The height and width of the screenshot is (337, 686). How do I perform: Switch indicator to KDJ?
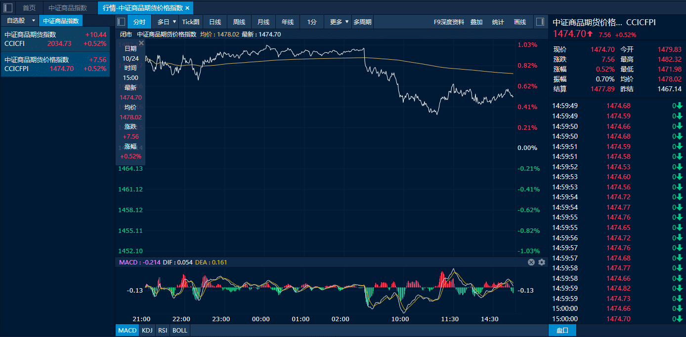(x=147, y=330)
